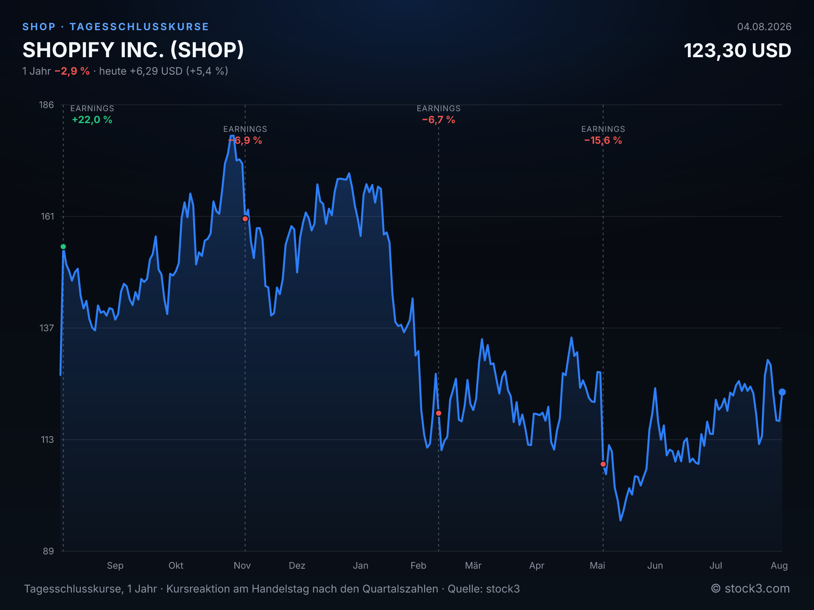Click the green earnings marker dot +22,0 %
Image resolution: width=814 pixels, height=610 pixels.
click(x=63, y=247)
